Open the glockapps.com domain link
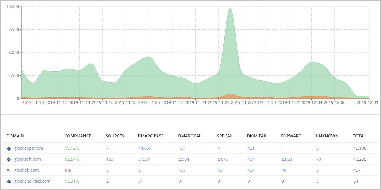 tap(28, 148)
